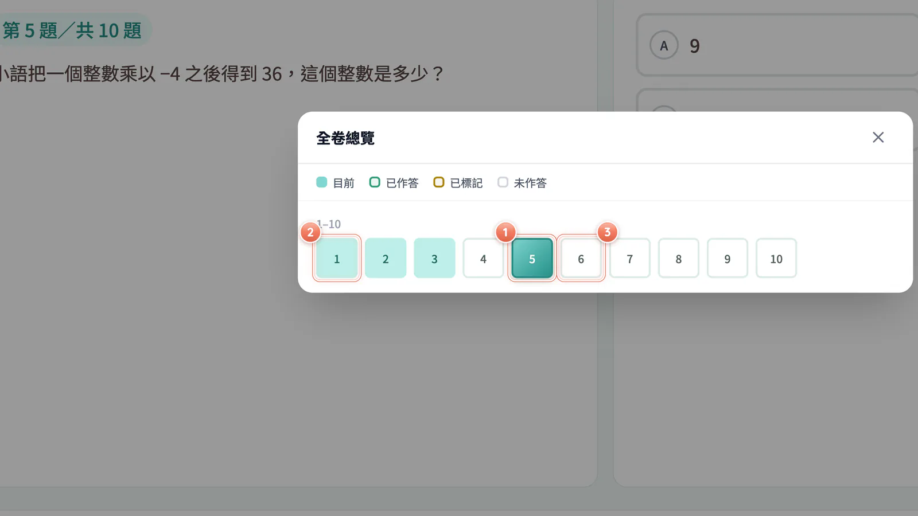Go to question 7 tile
This screenshot has height=516, width=918.
[x=629, y=258]
